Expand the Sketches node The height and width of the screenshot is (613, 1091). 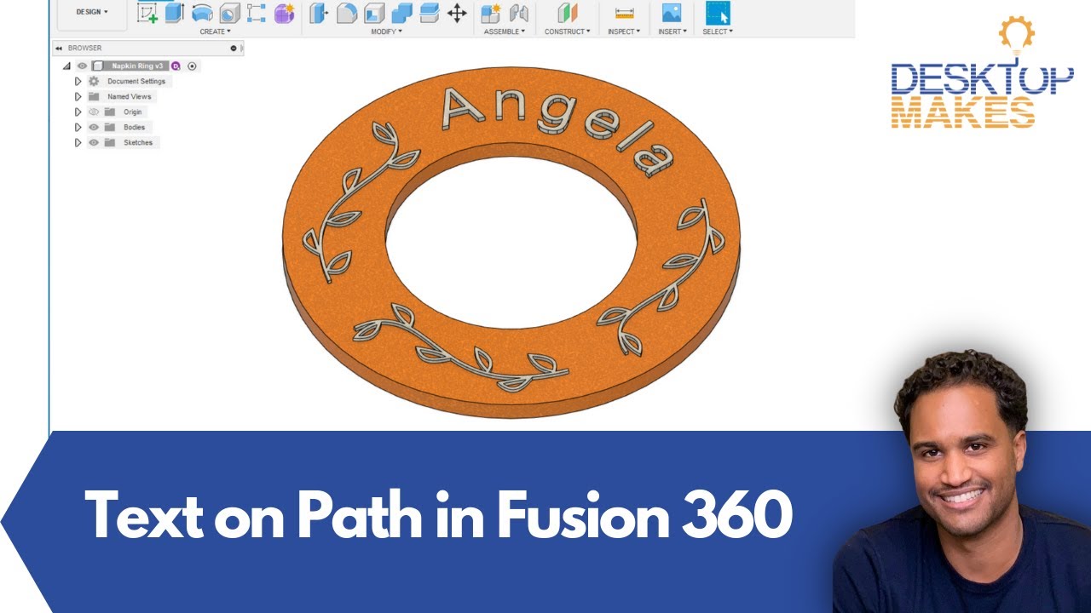click(78, 142)
